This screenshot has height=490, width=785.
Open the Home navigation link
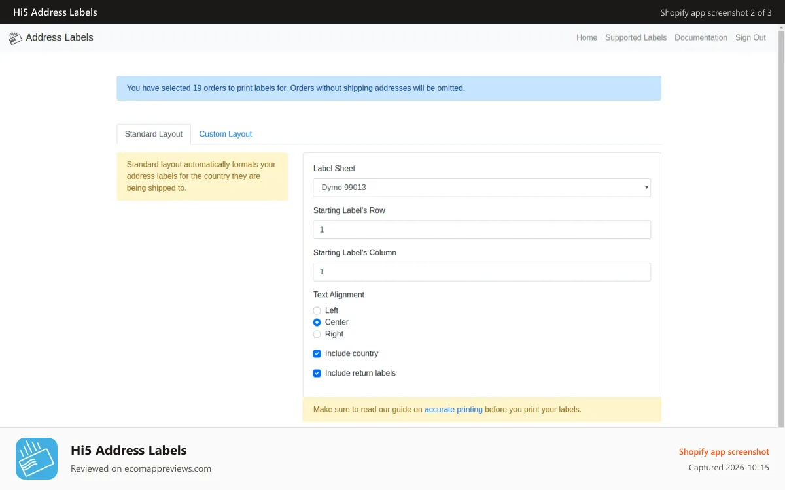[x=587, y=38]
